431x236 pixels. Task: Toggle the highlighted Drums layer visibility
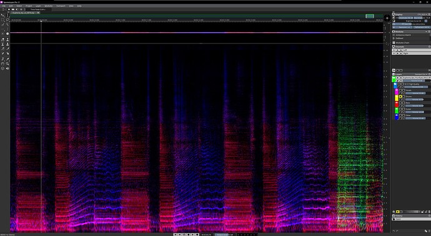pos(400,97)
